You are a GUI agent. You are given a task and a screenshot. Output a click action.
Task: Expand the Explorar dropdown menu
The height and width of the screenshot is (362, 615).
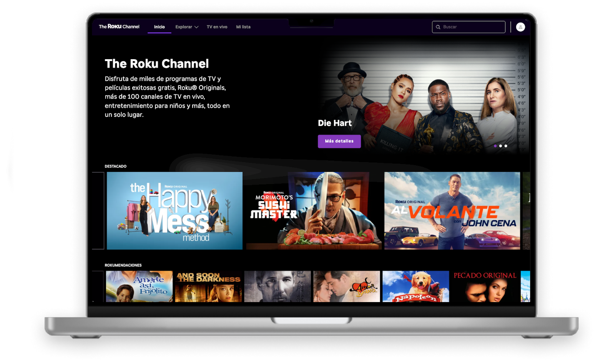point(187,27)
